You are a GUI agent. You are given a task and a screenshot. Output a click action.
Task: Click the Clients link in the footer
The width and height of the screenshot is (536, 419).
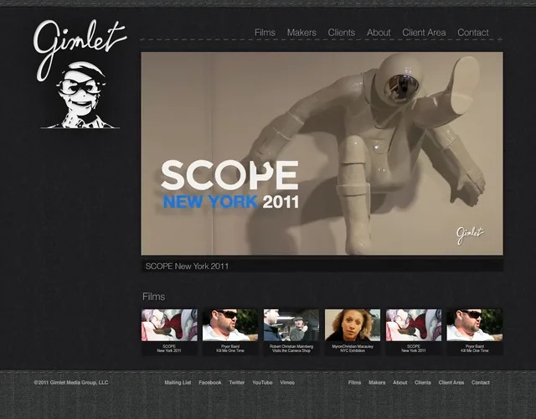[x=423, y=382]
